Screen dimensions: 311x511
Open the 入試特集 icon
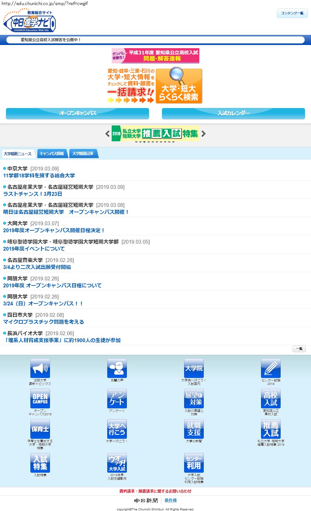(40, 463)
